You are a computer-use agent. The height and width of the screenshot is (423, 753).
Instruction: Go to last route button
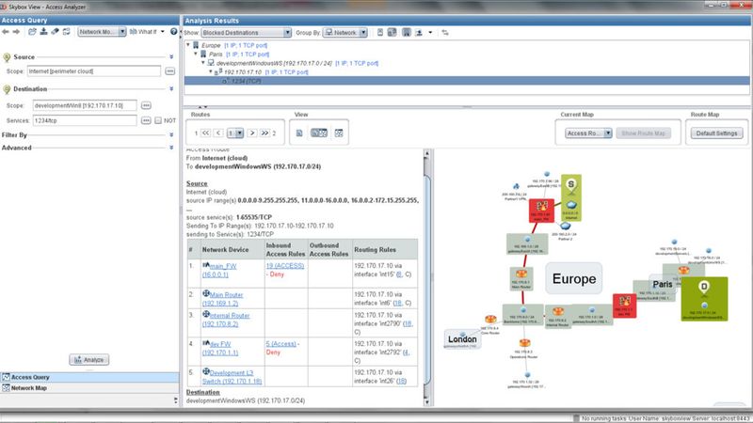pos(264,133)
